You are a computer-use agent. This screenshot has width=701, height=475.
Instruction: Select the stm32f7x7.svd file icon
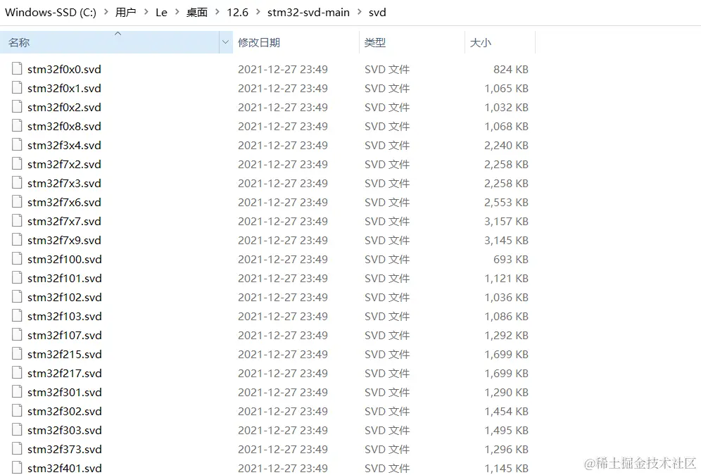pyautogui.click(x=17, y=220)
